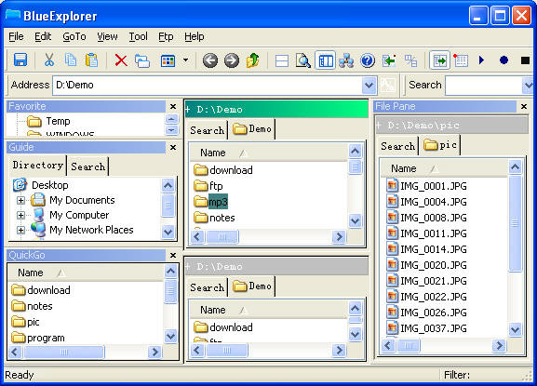Screen dimensions: 537x386
Task: Expand the My Documents tree node
Action: coord(20,200)
